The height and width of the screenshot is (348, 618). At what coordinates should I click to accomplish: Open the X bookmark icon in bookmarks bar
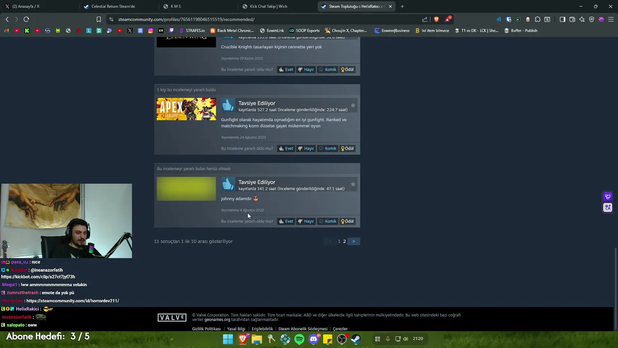tap(130, 30)
